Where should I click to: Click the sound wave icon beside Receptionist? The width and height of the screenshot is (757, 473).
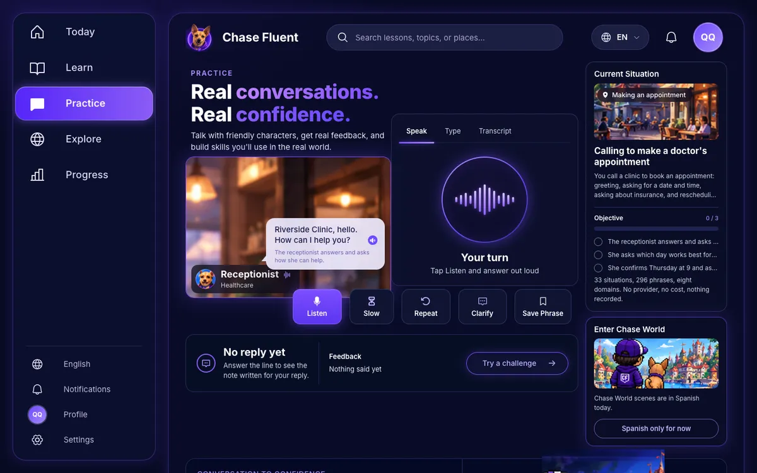click(287, 275)
